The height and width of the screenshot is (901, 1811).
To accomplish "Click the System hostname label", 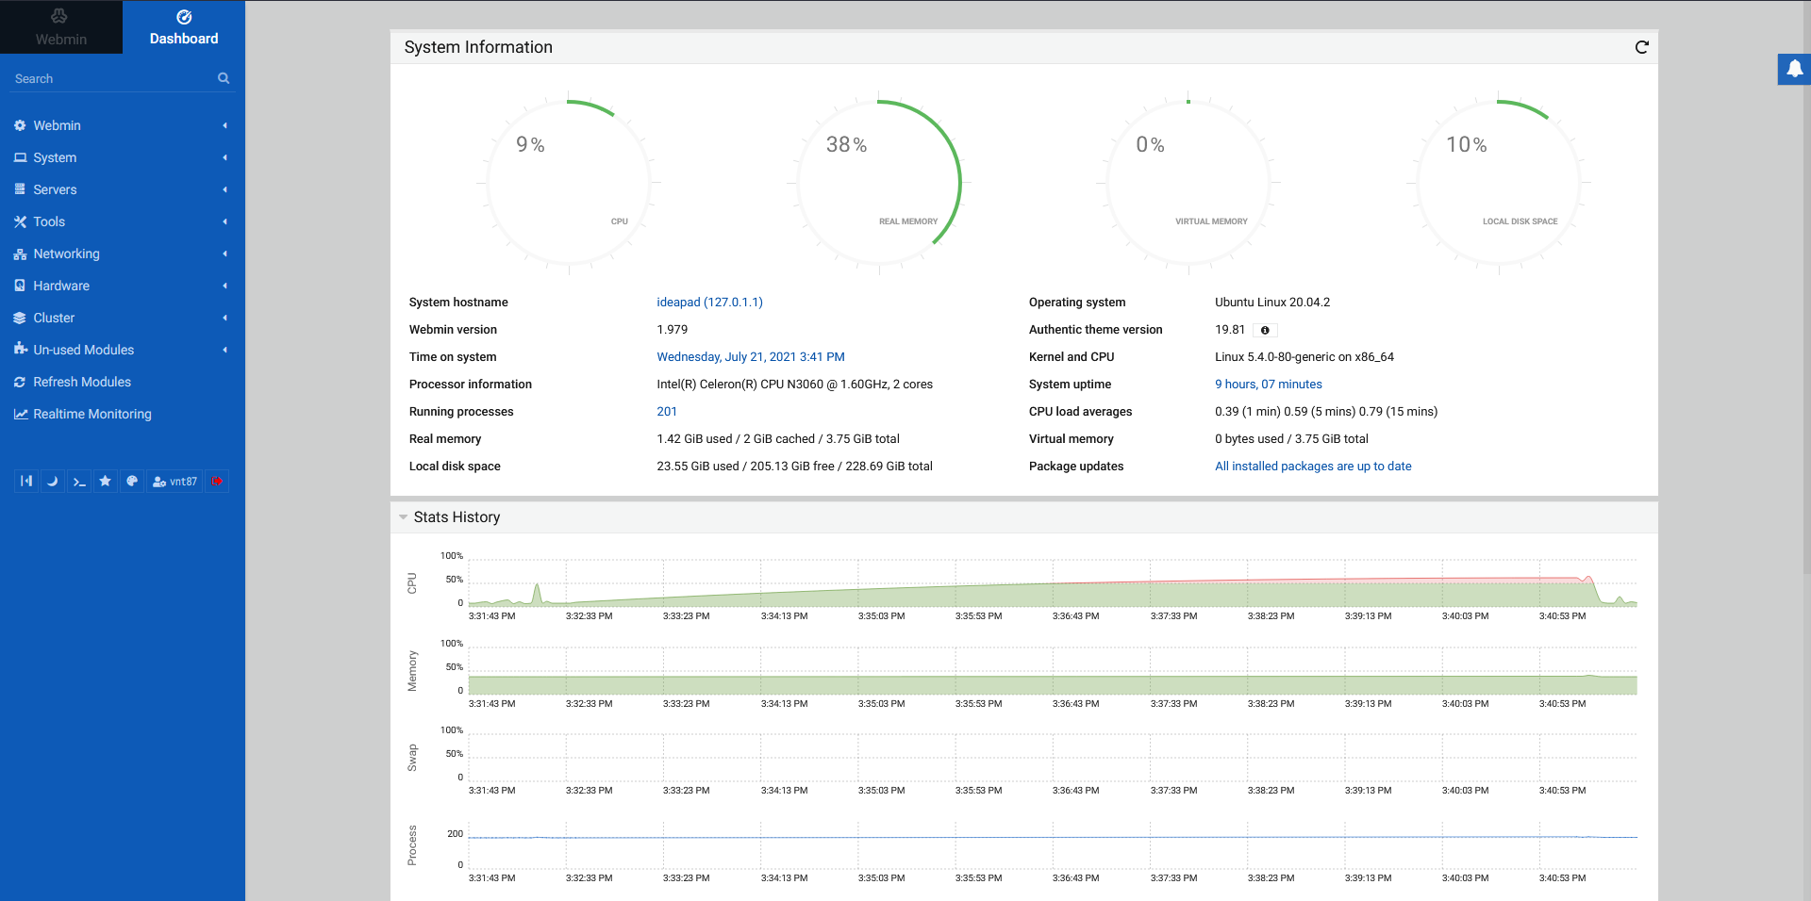I will click(x=458, y=303).
